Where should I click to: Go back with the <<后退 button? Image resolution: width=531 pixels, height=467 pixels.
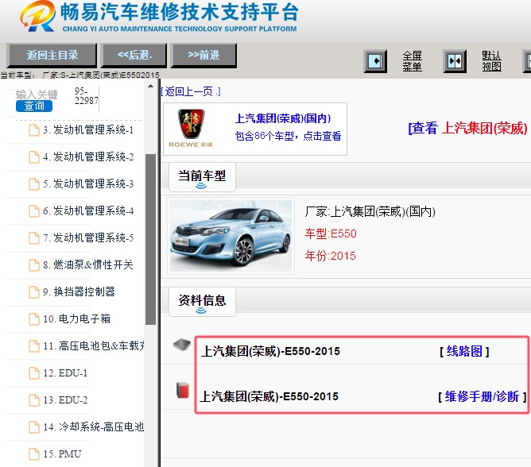134,55
